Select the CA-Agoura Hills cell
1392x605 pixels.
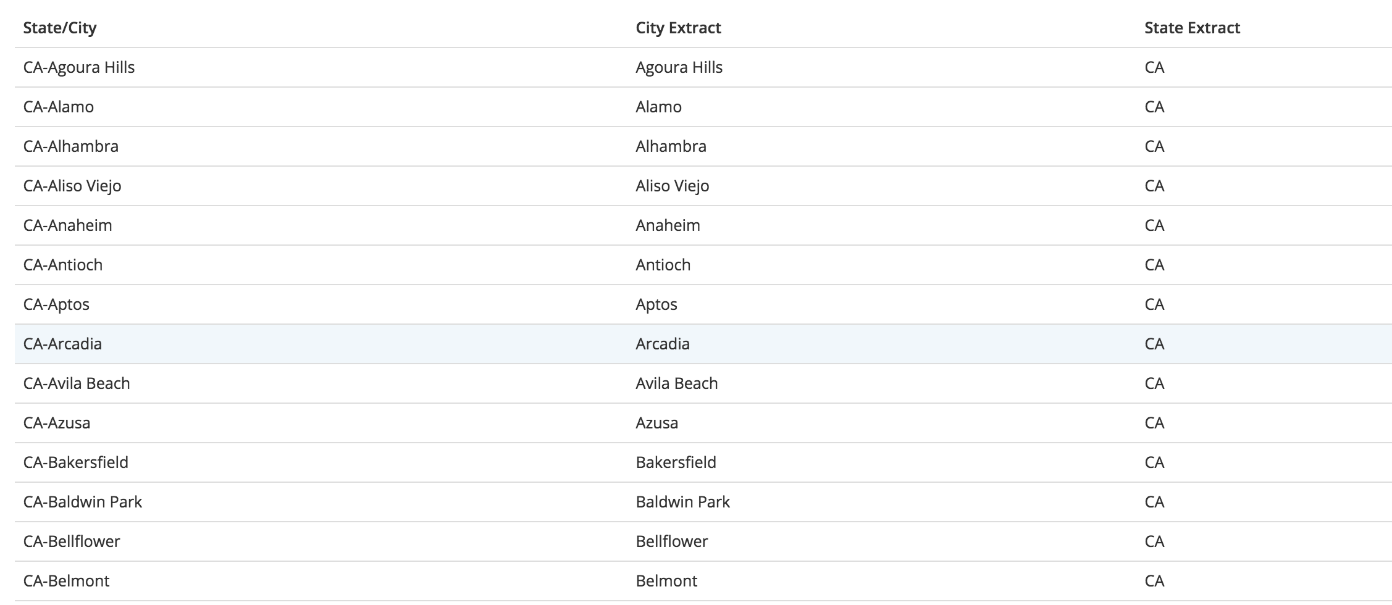click(79, 67)
